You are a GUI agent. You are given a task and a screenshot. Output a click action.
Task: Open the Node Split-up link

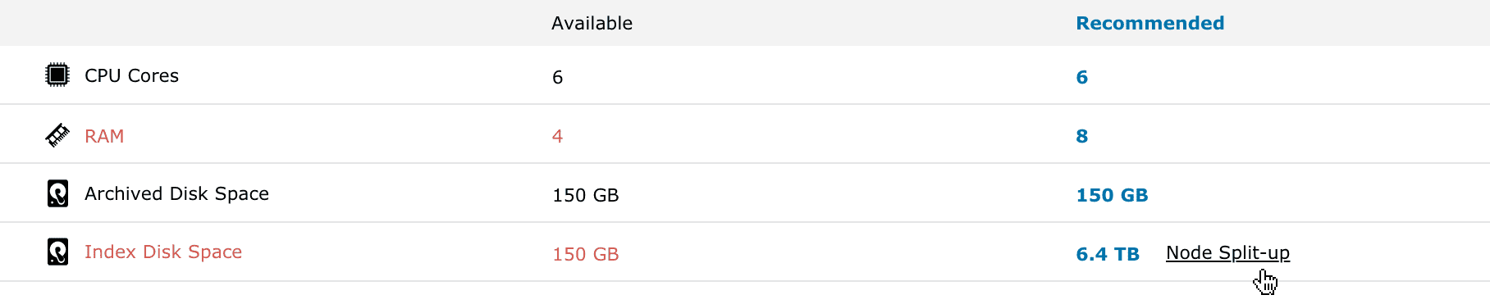[x=1227, y=253]
